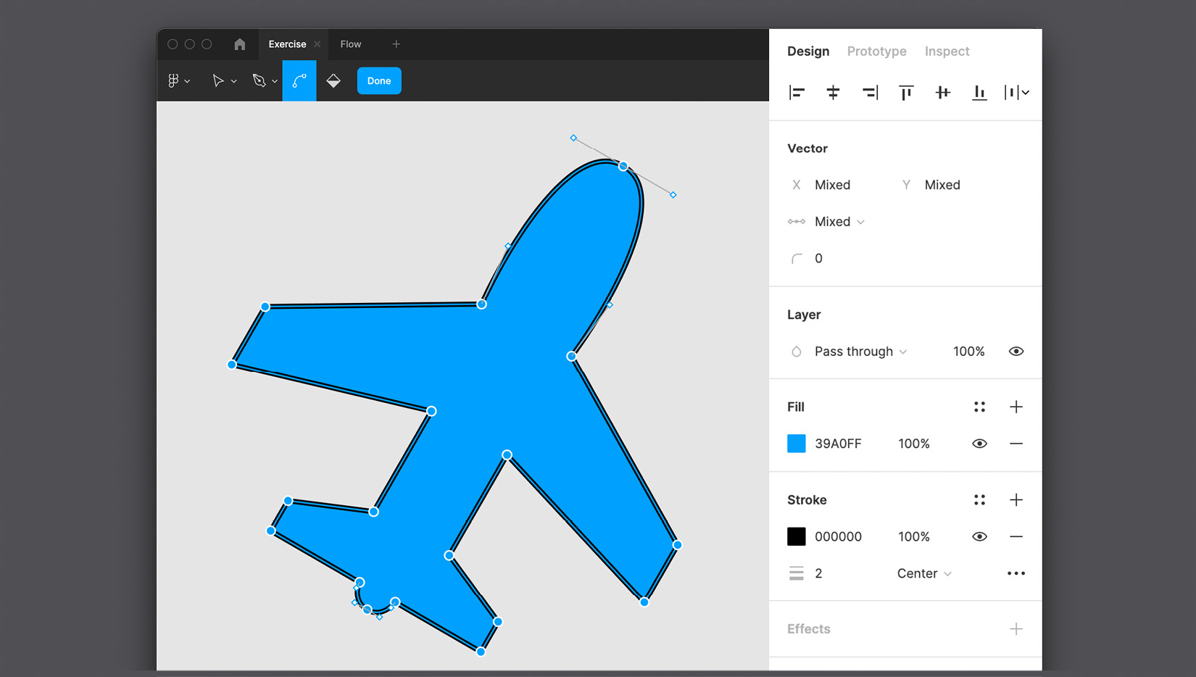This screenshot has width=1196, height=677.
Task: Open advanced stroke options ellipsis
Action: (1016, 573)
